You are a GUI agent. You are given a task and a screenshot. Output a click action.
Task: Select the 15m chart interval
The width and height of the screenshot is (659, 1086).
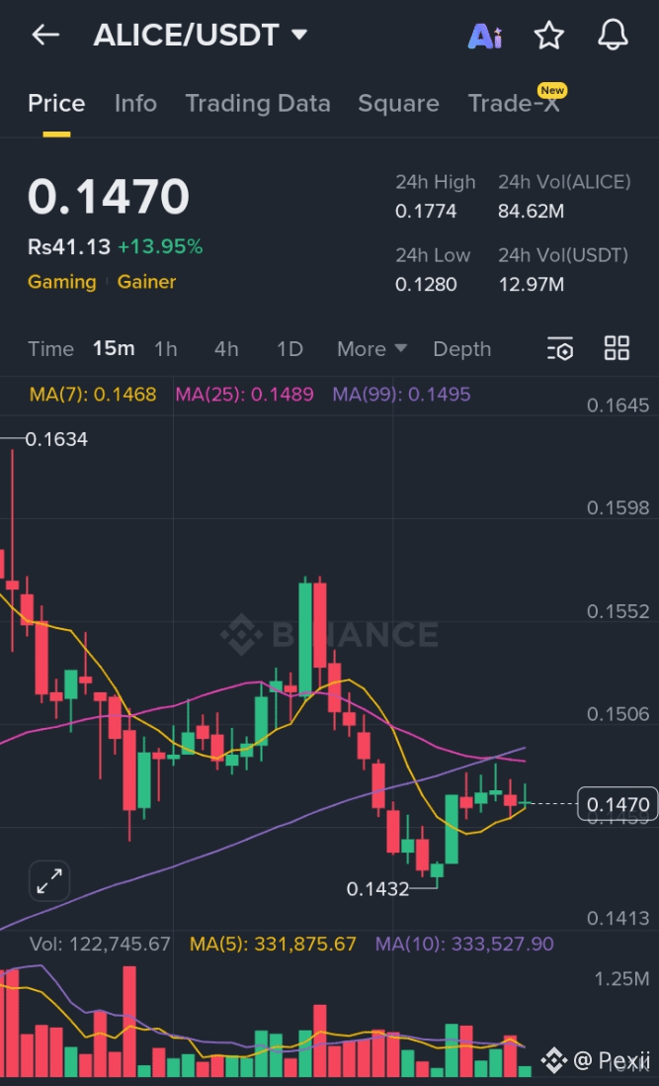pyautogui.click(x=114, y=348)
